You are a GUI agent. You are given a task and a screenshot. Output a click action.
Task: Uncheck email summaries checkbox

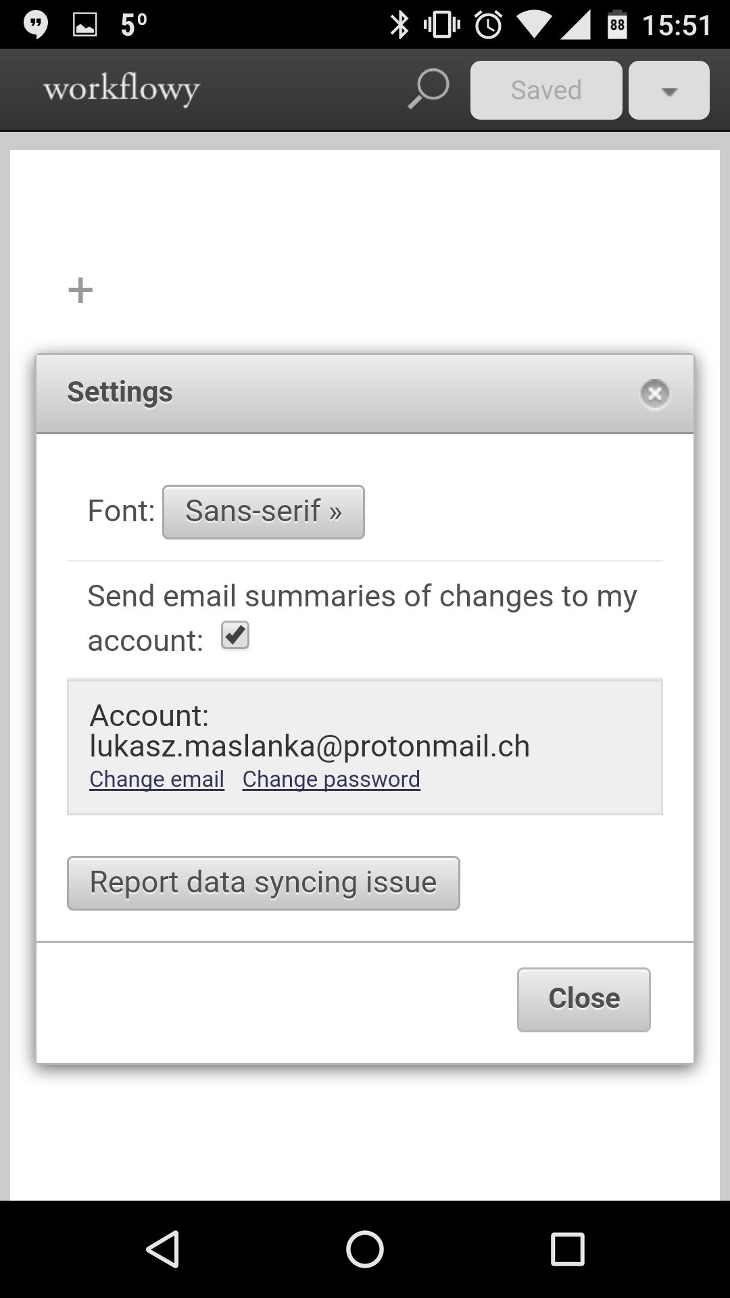coord(235,635)
